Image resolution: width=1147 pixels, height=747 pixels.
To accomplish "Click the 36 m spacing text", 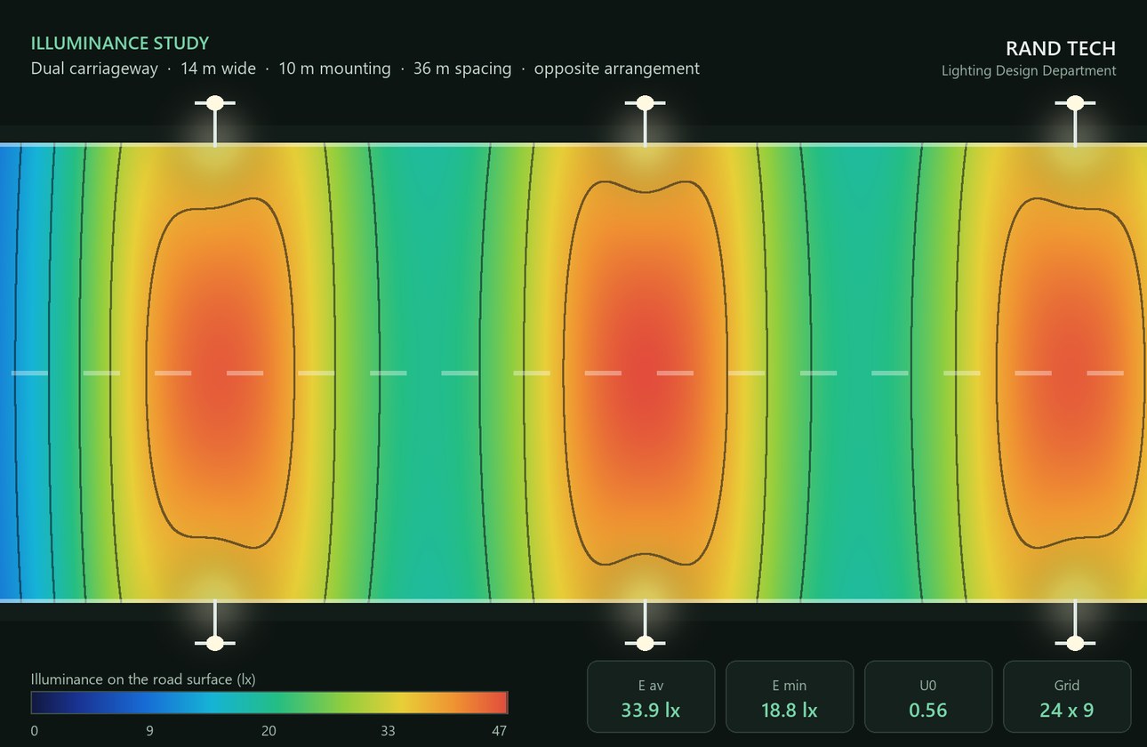I will (462, 68).
